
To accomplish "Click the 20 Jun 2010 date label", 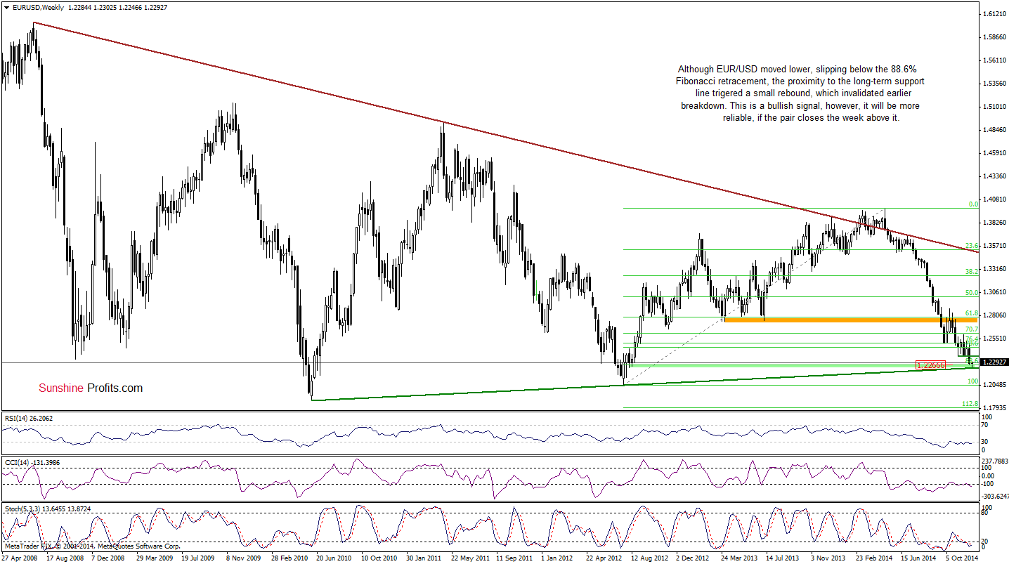I will click(x=333, y=558).
